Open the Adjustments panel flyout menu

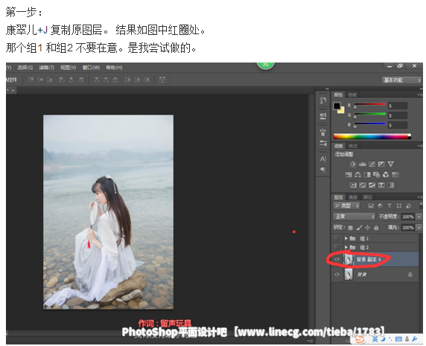point(419,146)
